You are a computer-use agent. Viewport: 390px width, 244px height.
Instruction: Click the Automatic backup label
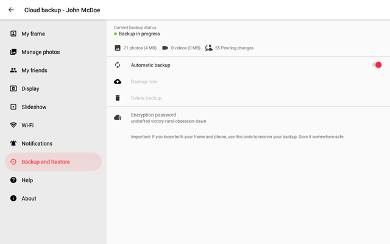pos(151,65)
